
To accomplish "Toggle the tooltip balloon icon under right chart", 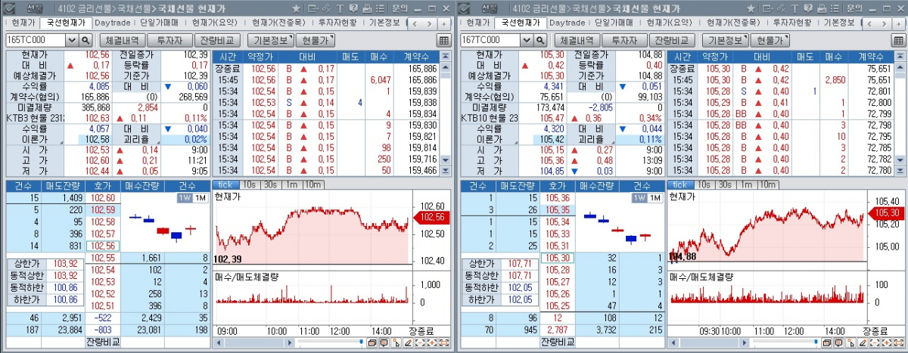I will 838,342.
